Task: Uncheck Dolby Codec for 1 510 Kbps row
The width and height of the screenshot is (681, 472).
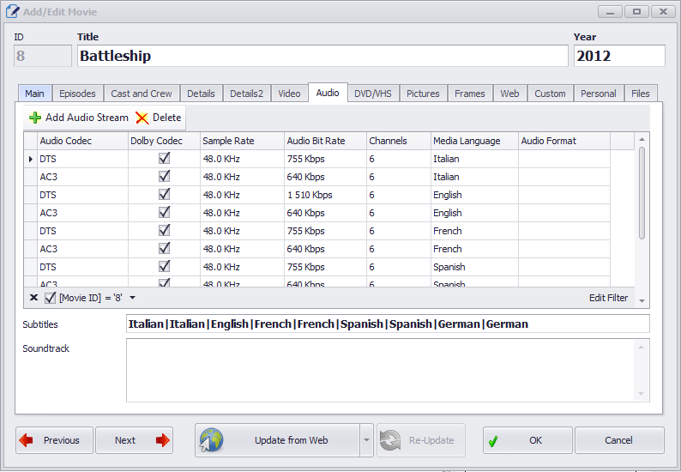Action: pos(164,195)
